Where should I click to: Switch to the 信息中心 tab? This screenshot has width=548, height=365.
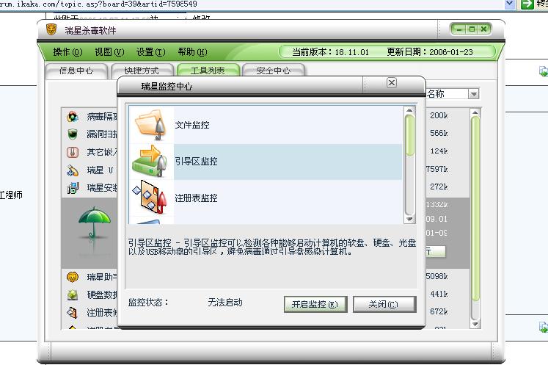(76, 71)
